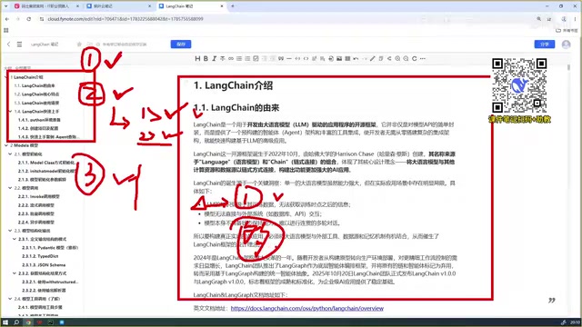The width and height of the screenshot is (582, 327).
Task: Collapse the '2.3.1' outline node
Action: pyautogui.click(x=15, y=239)
